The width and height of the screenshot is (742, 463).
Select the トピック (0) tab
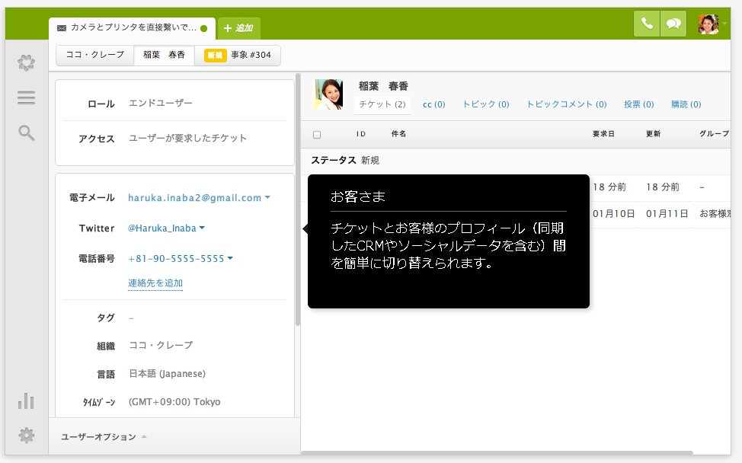click(485, 104)
